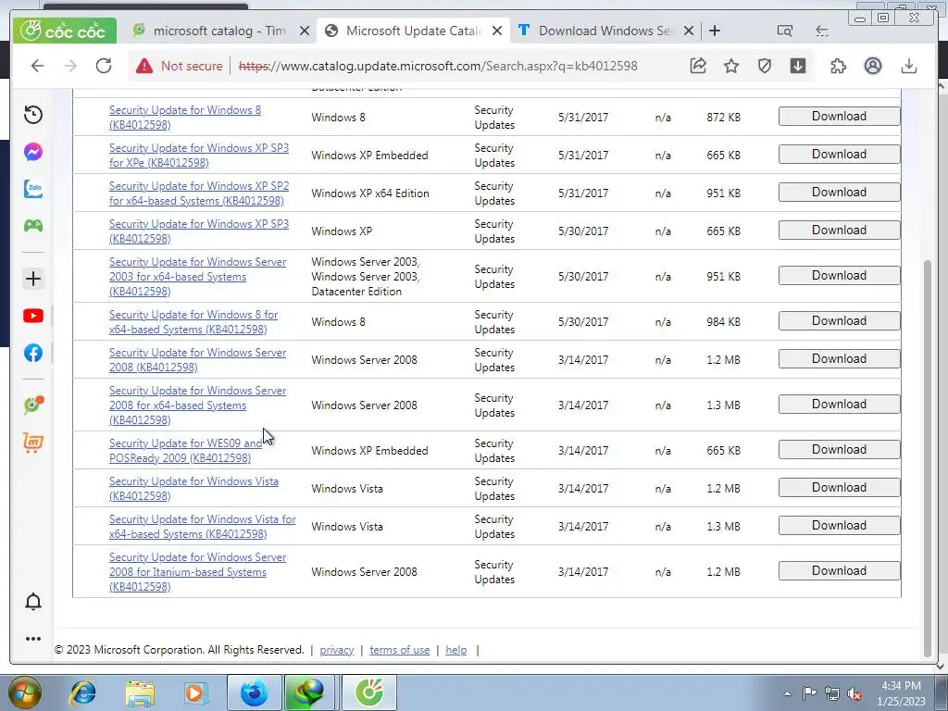Download the Windows 8 872 KB update
This screenshot has height=711, width=948.
(x=839, y=116)
